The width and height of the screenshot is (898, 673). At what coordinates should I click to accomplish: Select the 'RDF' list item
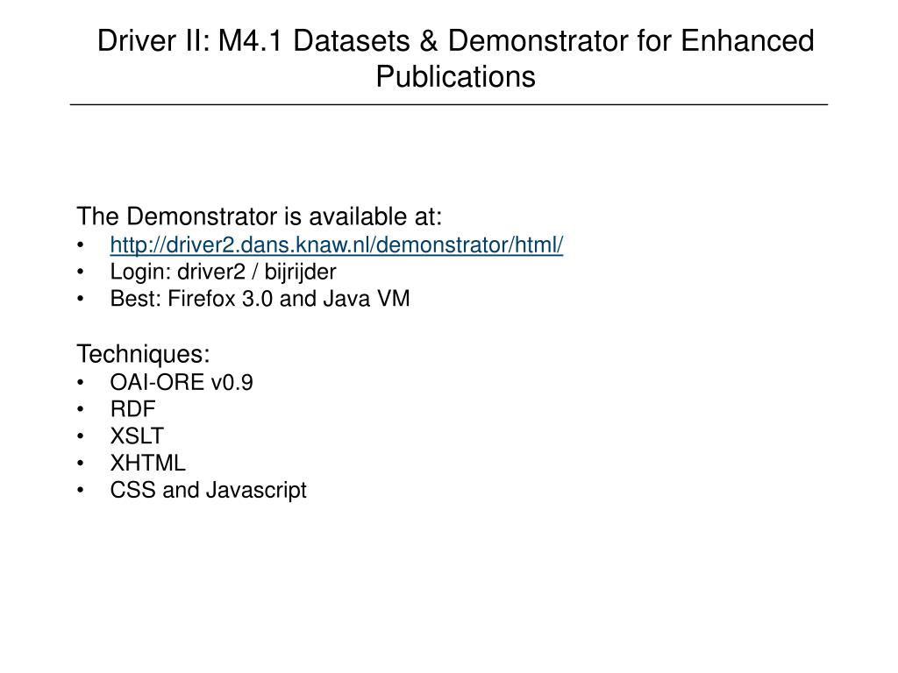(133, 409)
